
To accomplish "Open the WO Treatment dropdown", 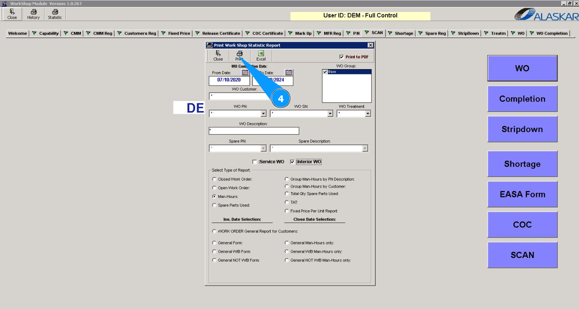I will (367, 114).
